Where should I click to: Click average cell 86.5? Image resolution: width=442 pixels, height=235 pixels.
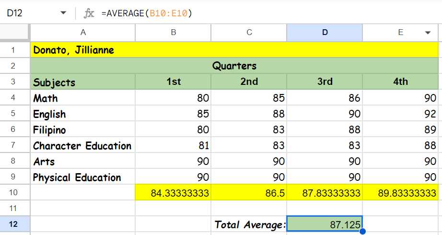tap(249, 192)
